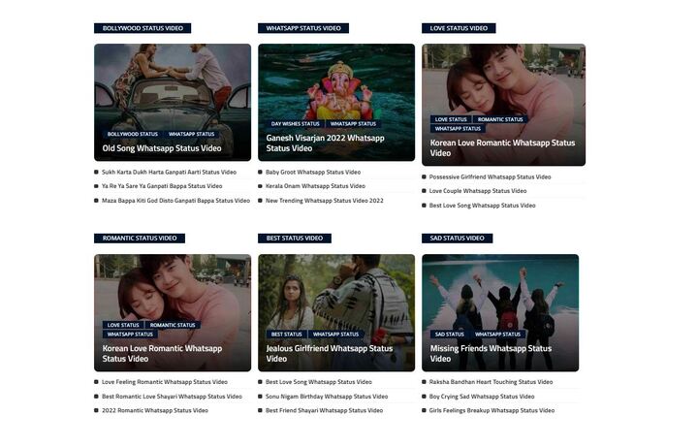The image size is (698, 447).
Task: Open the Whatsapp Status Video category heading
Action: click(x=303, y=28)
